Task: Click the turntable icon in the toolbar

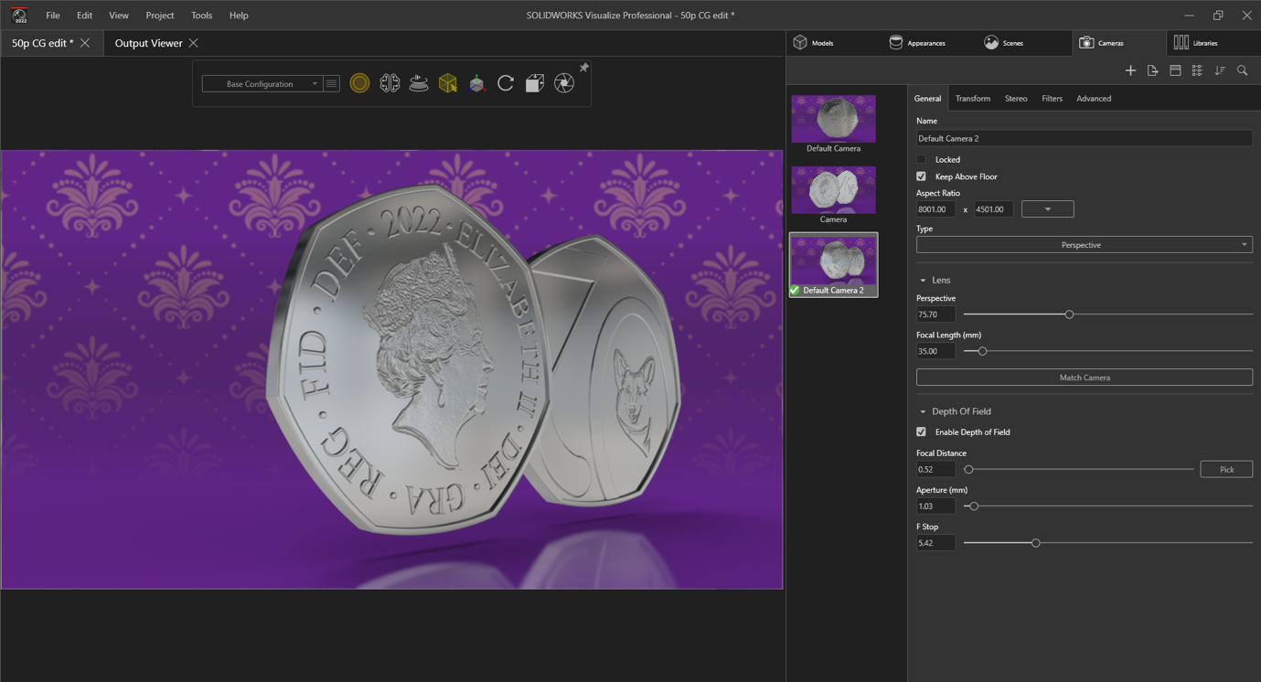Action: click(419, 83)
